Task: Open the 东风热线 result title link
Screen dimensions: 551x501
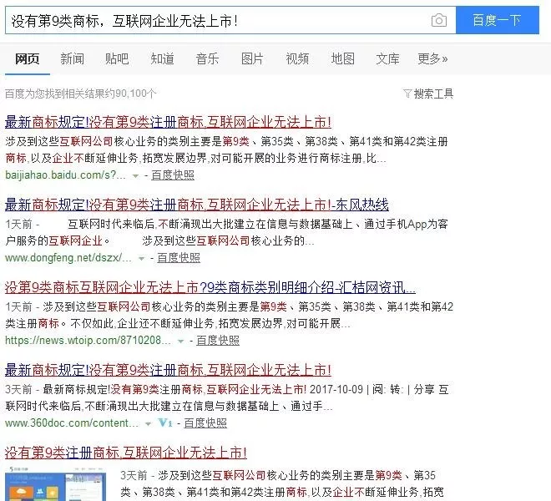Action: [x=197, y=205]
